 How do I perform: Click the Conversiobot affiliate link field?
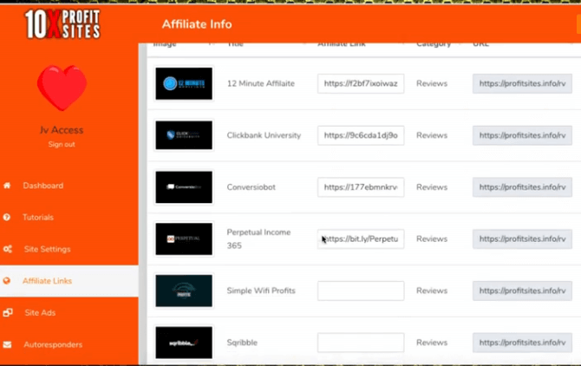click(361, 187)
